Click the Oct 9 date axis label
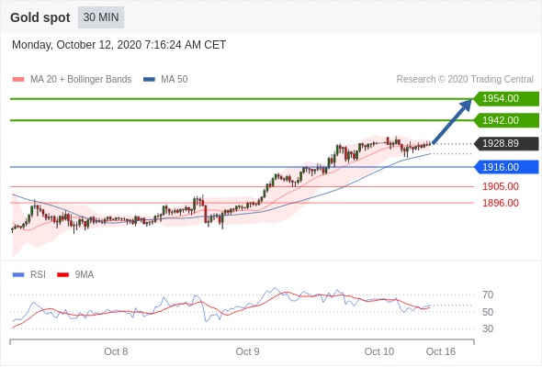Screen dimensions: 542x367 point(247,351)
